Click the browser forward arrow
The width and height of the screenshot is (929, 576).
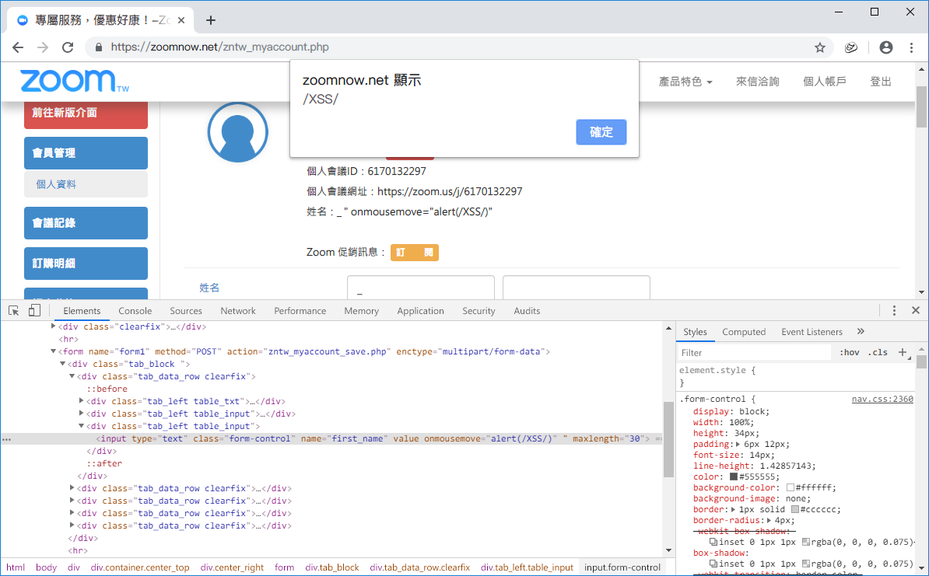click(x=43, y=47)
